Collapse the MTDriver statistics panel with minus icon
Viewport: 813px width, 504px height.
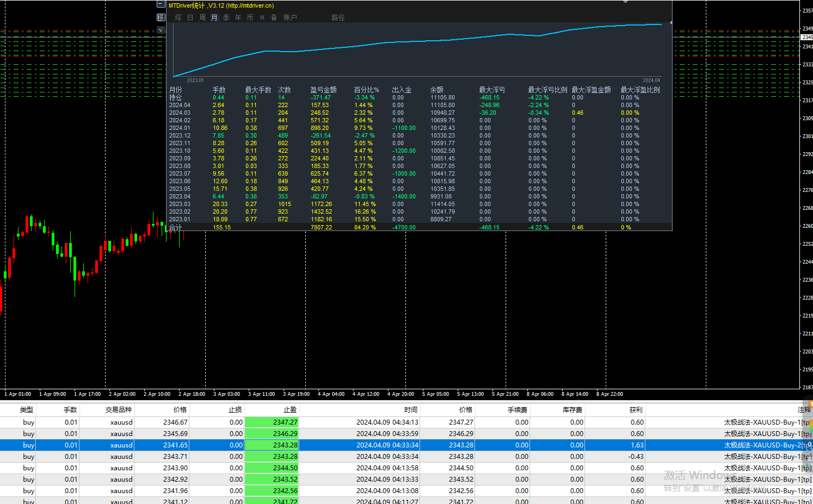(161, 4)
